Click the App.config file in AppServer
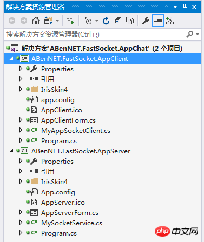The height and width of the screenshot is (242, 204). tap(58, 192)
